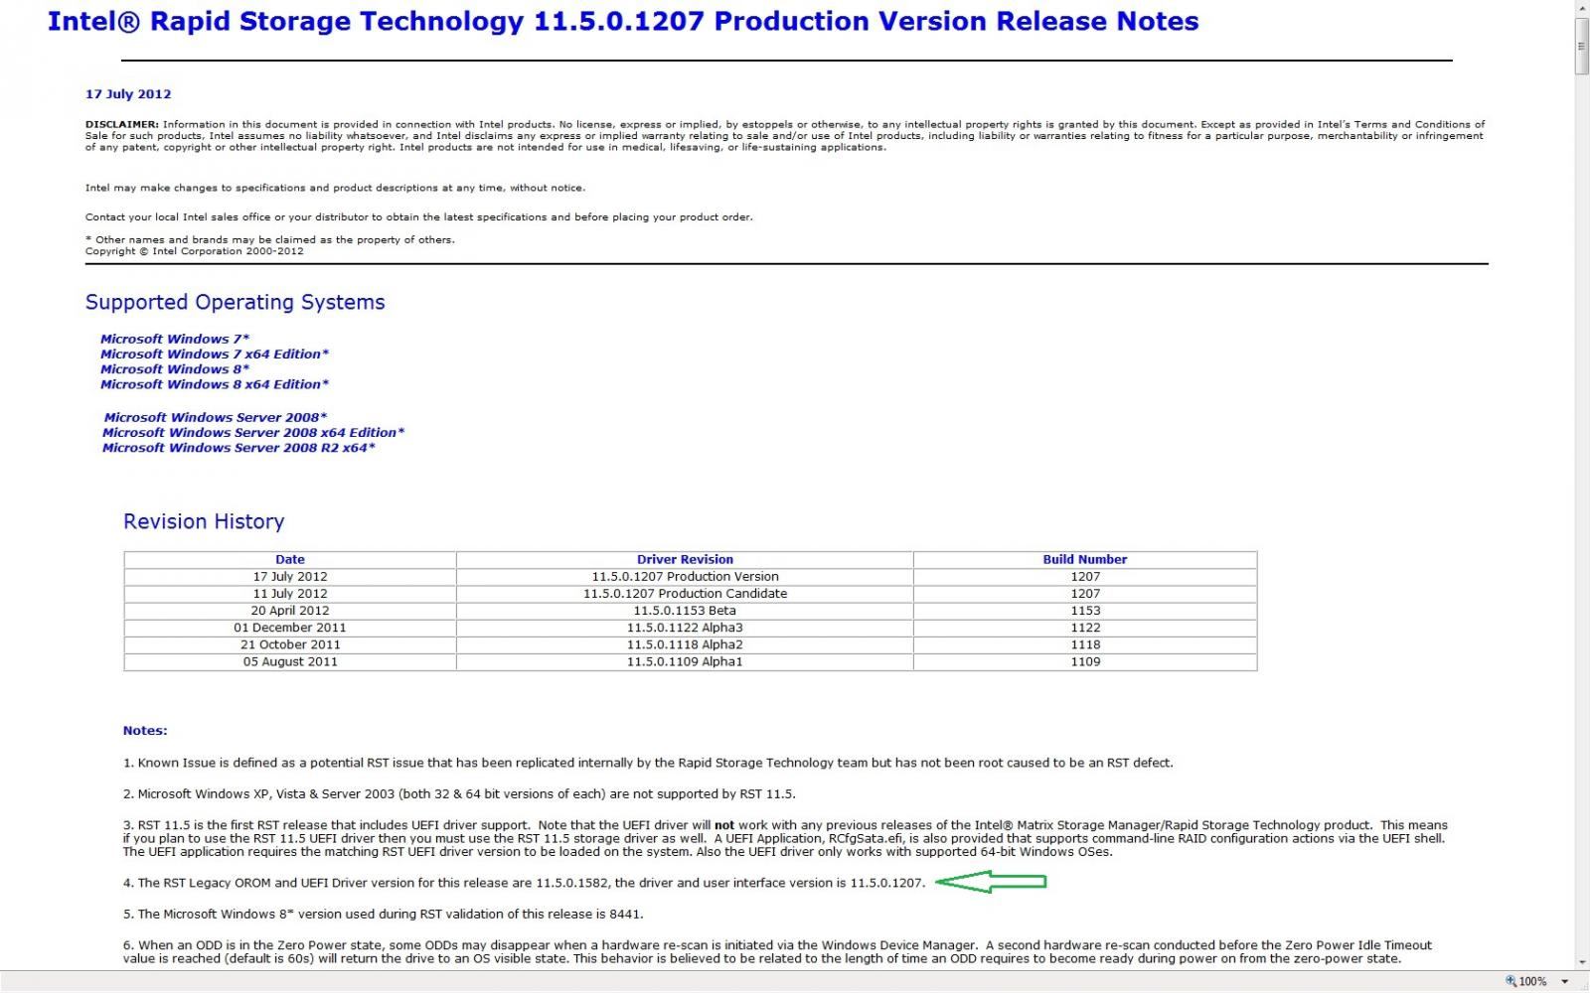The width and height of the screenshot is (1590, 993).
Task: Click the 'Revision History' heading
Action: tap(204, 521)
